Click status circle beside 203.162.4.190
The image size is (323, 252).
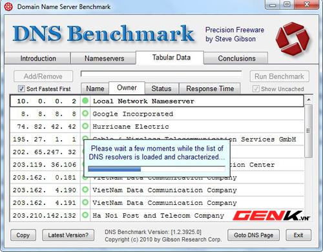tap(85, 190)
